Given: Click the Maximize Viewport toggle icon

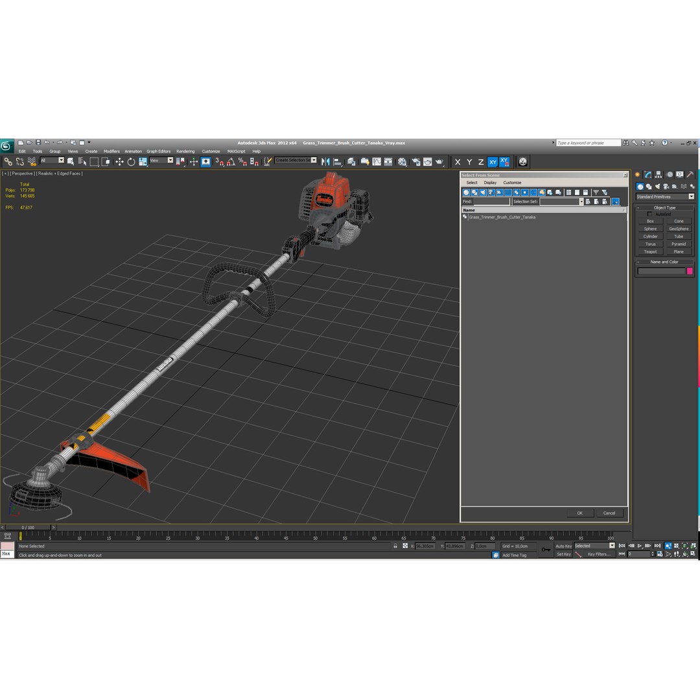Looking at the screenshot, I should 694,554.
